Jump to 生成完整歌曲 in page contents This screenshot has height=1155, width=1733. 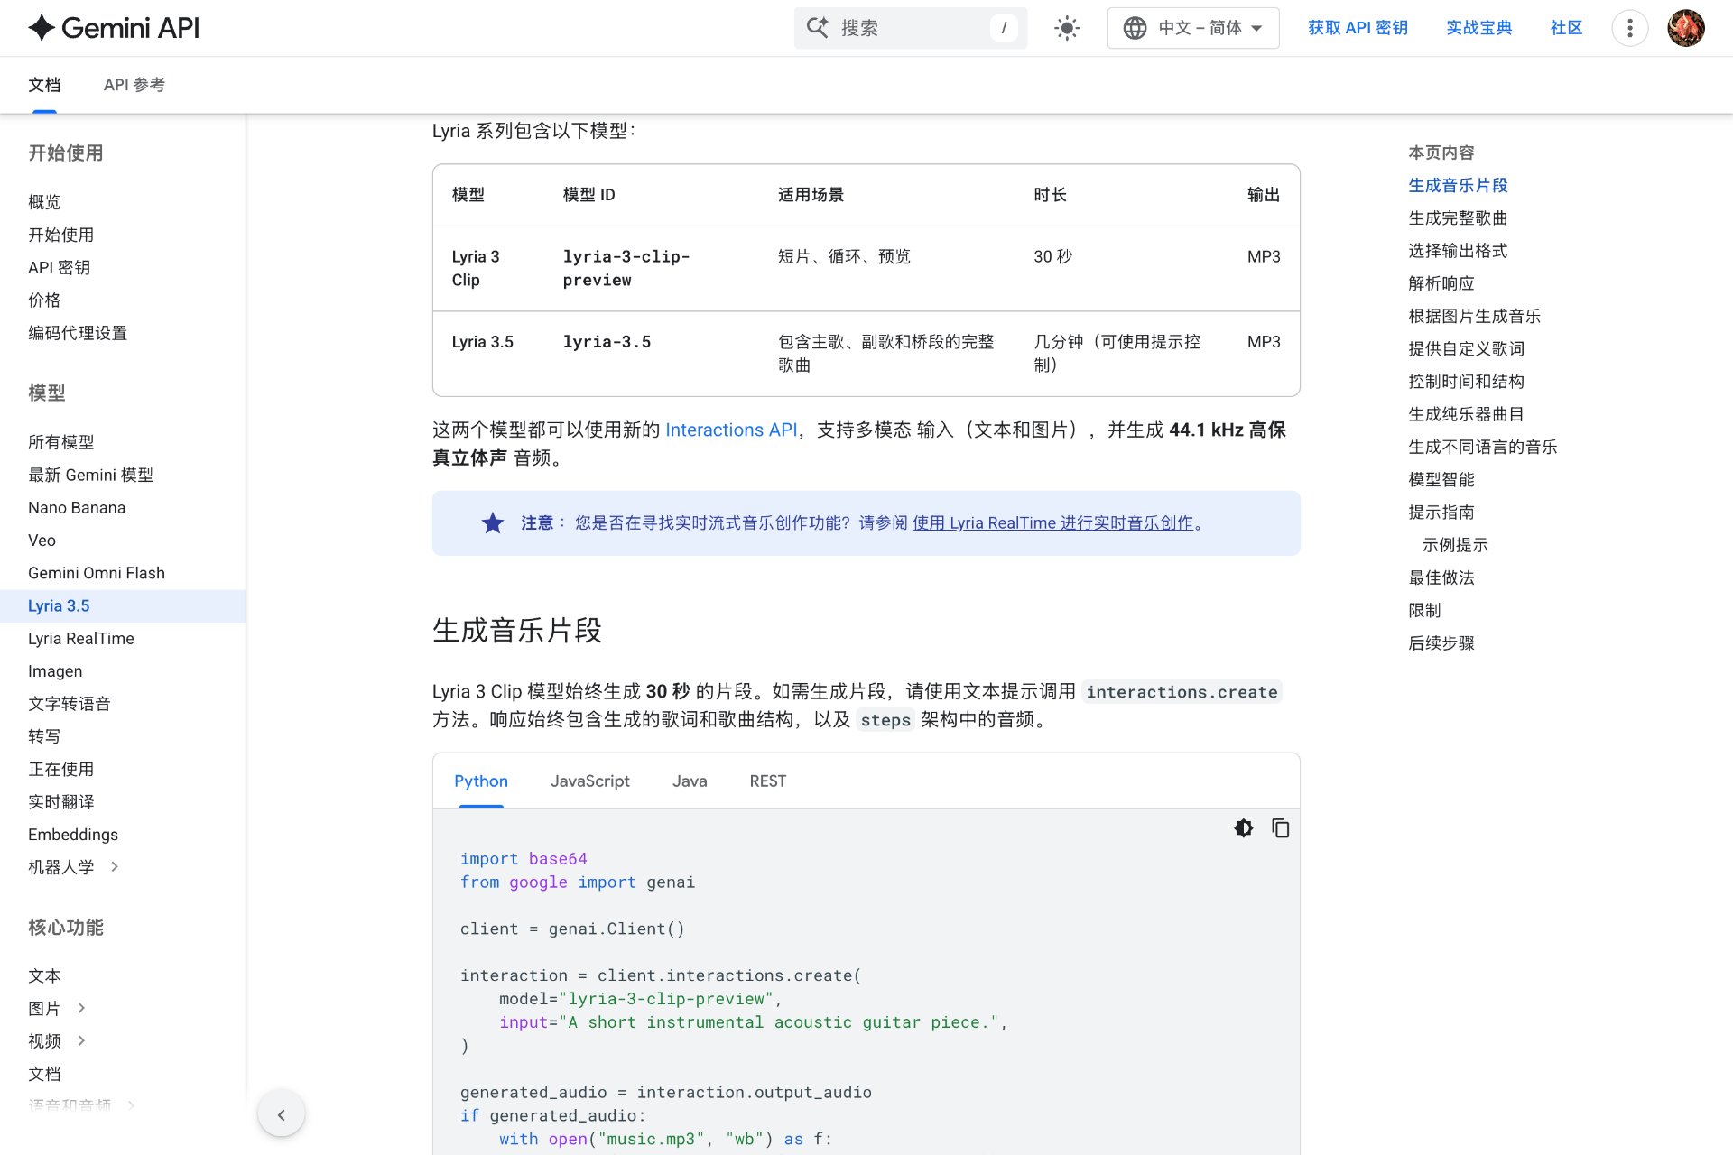[x=1458, y=218]
